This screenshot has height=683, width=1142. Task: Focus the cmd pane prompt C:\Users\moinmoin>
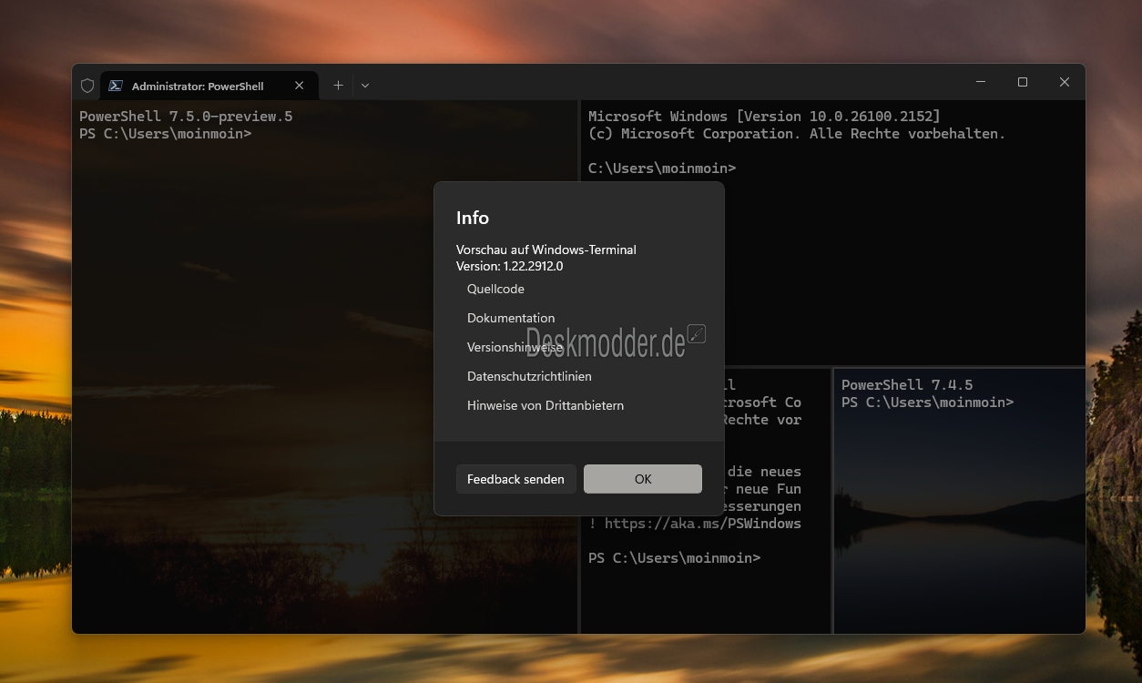click(x=662, y=168)
